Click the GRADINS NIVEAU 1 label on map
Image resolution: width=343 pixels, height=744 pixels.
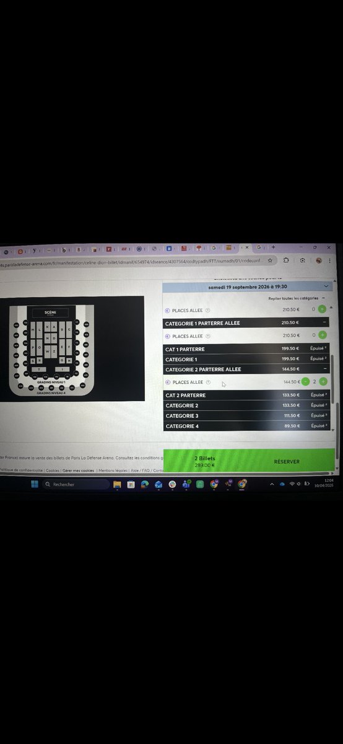51,382
